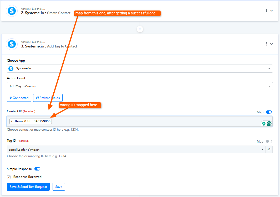Viewport: 280px width, 197px height.
Task: Open the Action Event dropdown
Action: click(x=140, y=86)
